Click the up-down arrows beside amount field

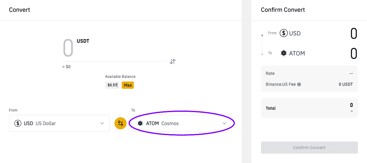(173, 62)
